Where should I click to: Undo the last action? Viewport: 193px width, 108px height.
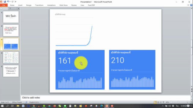coord(8,1)
